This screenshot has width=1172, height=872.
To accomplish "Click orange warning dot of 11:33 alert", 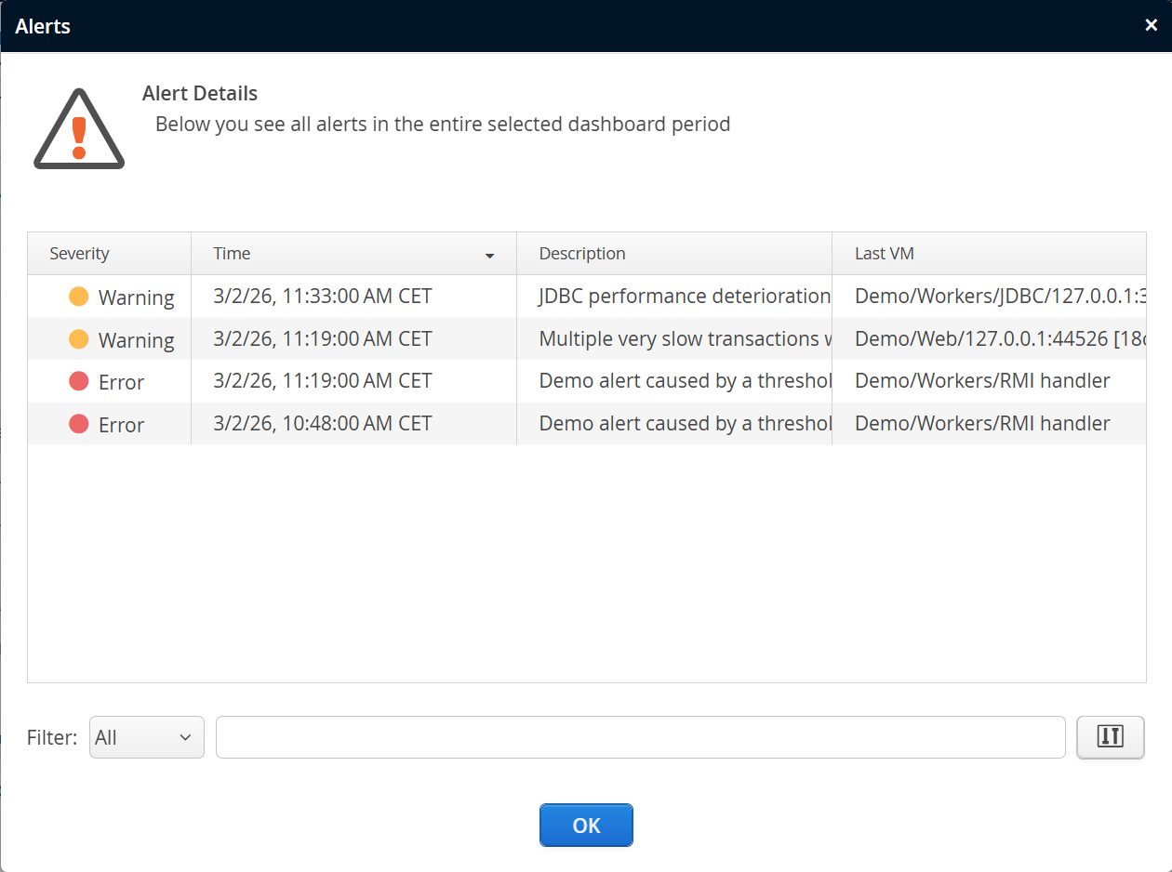I will pos(79,297).
